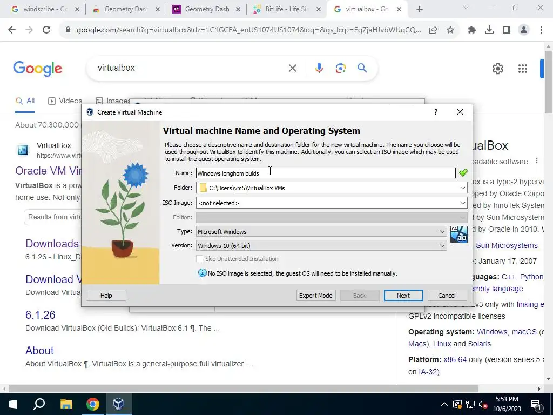Open a new Chrome tab

pyautogui.click(x=419, y=9)
